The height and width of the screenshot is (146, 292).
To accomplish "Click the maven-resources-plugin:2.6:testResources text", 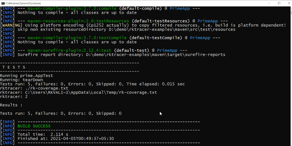I will (78, 21).
